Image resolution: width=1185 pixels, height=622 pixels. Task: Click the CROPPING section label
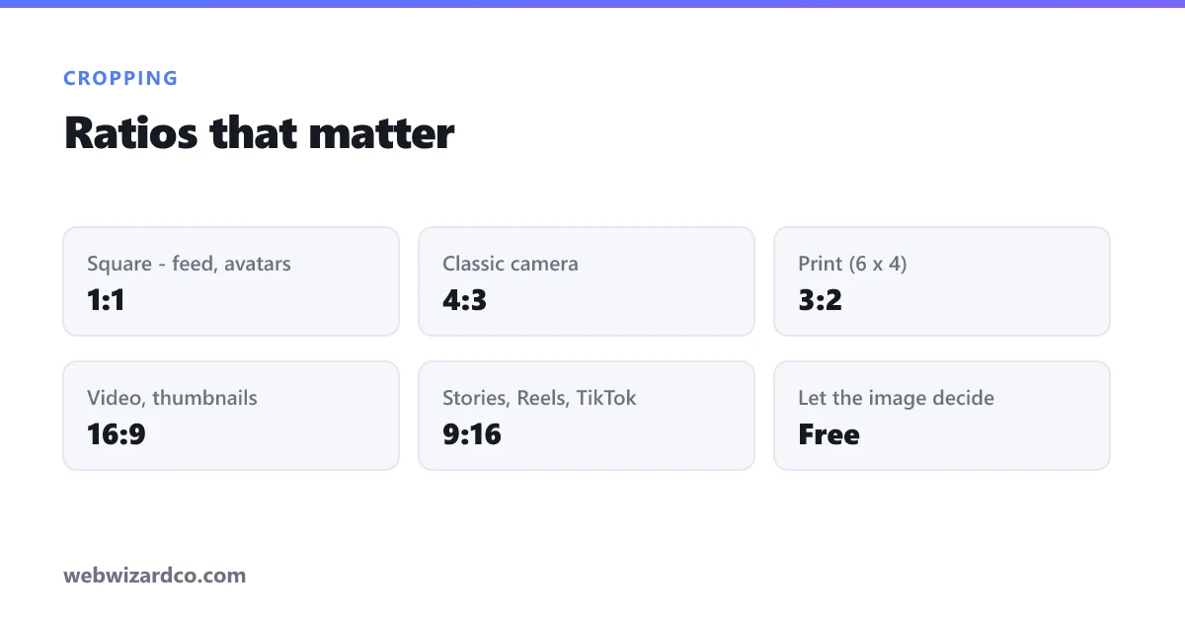coord(121,78)
